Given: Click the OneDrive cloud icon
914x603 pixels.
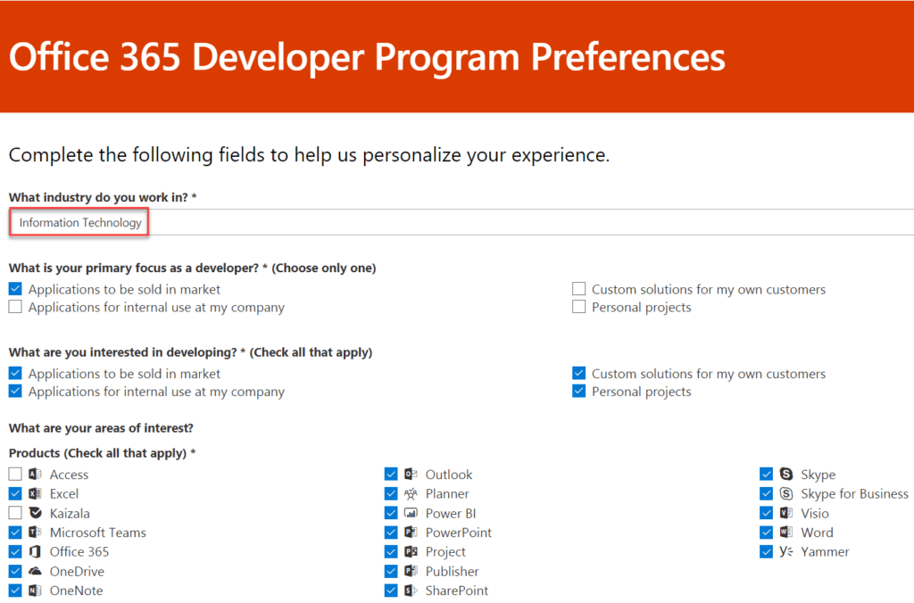Looking at the screenshot, I should [35, 571].
